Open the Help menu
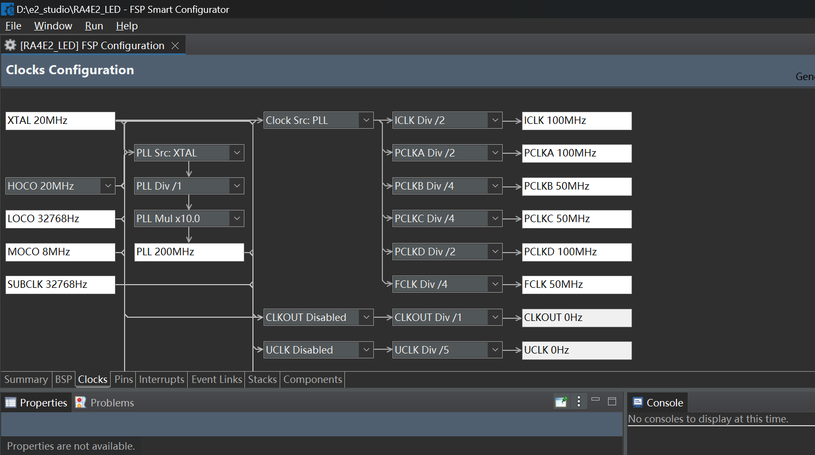Image resolution: width=815 pixels, height=455 pixels. point(127,26)
